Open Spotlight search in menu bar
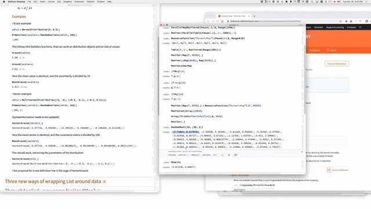 (312, 2)
